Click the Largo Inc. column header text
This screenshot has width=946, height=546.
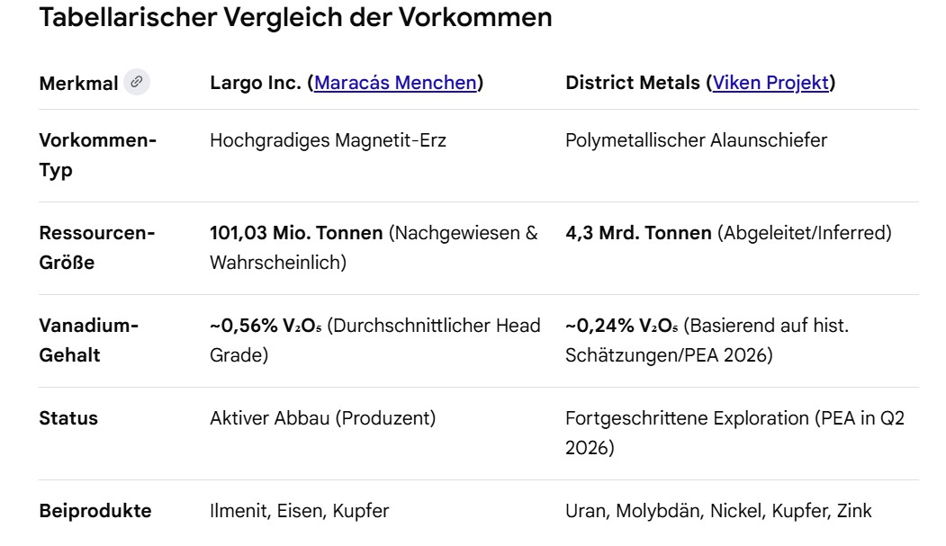point(257,84)
